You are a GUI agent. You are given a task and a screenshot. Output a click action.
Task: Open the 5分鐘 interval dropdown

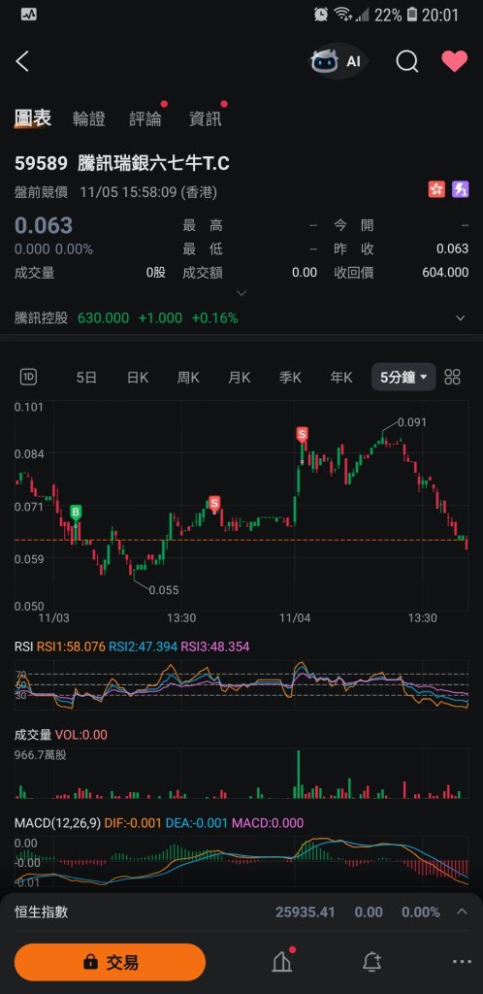coord(403,378)
